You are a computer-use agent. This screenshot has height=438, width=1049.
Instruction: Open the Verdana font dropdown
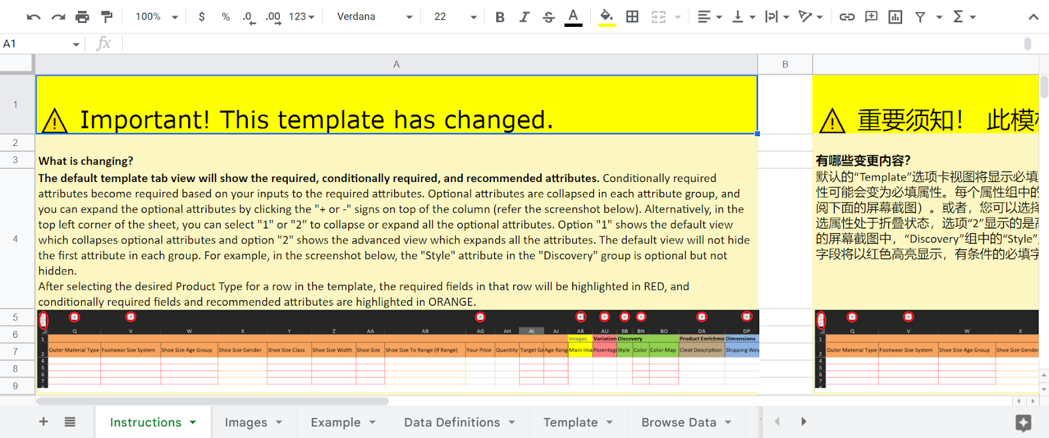374,17
